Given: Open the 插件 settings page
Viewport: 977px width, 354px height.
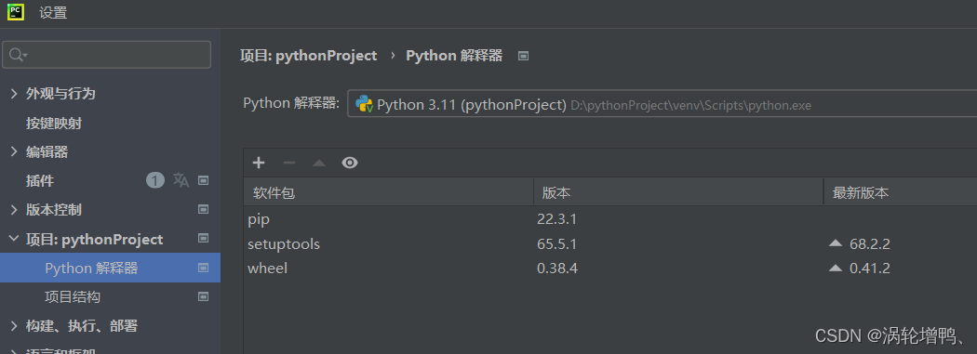Looking at the screenshot, I should [40, 181].
